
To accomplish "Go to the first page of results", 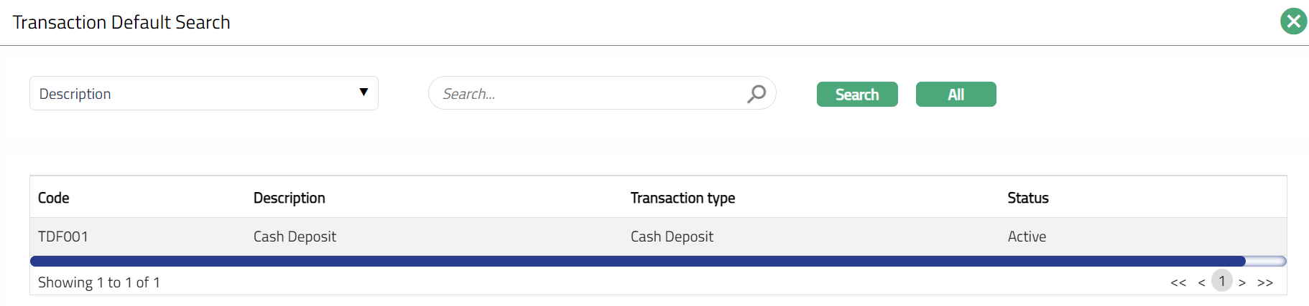I will coord(1178,282).
